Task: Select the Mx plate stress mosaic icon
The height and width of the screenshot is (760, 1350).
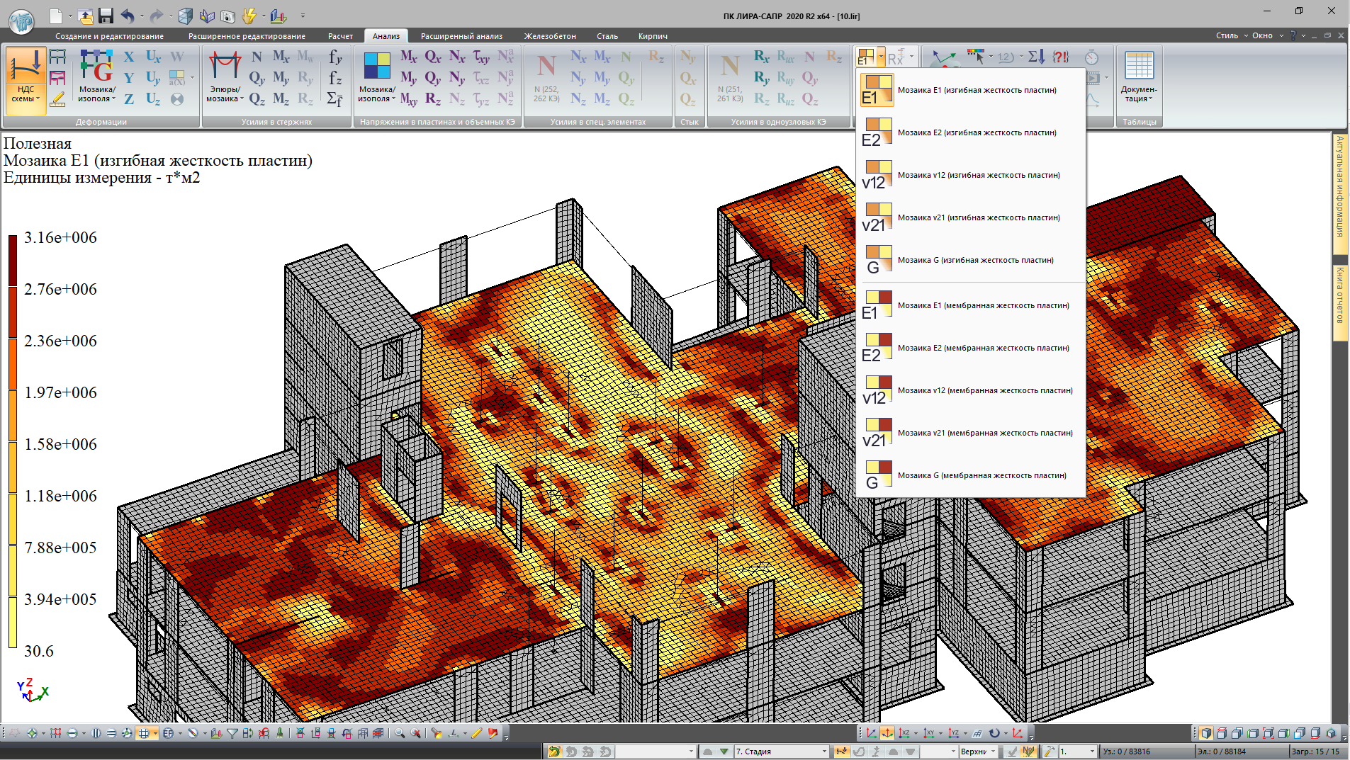Action: point(408,57)
